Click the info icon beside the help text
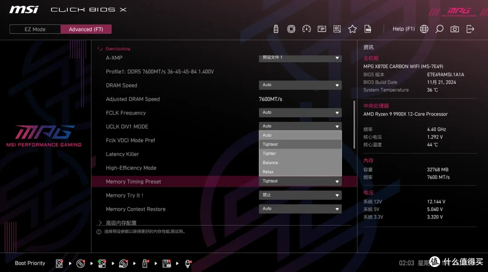The width and height of the screenshot is (488, 272). point(99,231)
